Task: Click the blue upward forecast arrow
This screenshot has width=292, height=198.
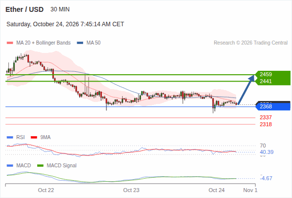Action: pos(246,90)
